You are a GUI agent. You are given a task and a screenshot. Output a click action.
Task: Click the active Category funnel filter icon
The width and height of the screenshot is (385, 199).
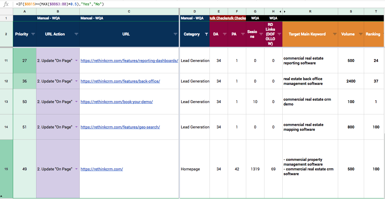[207, 34]
